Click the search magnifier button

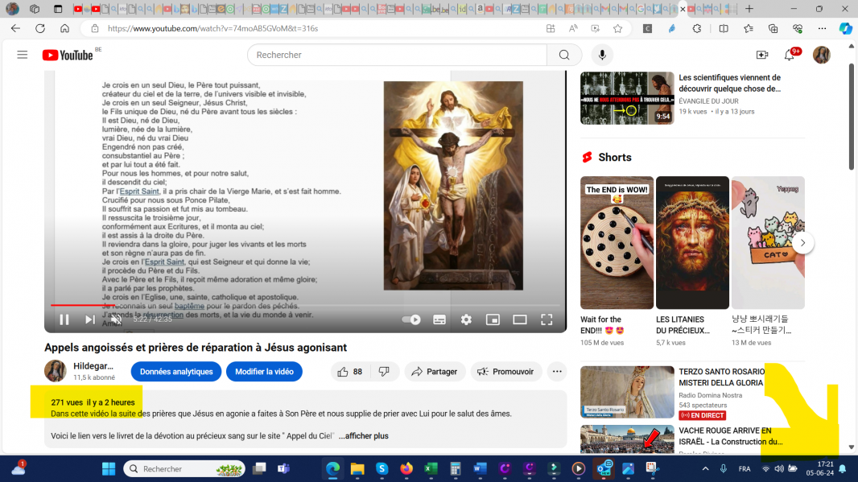tap(564, 55)
